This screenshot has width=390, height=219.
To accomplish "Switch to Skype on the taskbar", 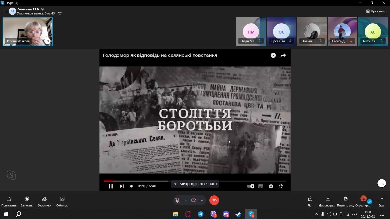I will [x=251, y=214].
